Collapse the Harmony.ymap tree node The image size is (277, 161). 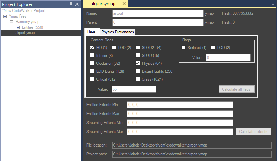coord(11,22)
